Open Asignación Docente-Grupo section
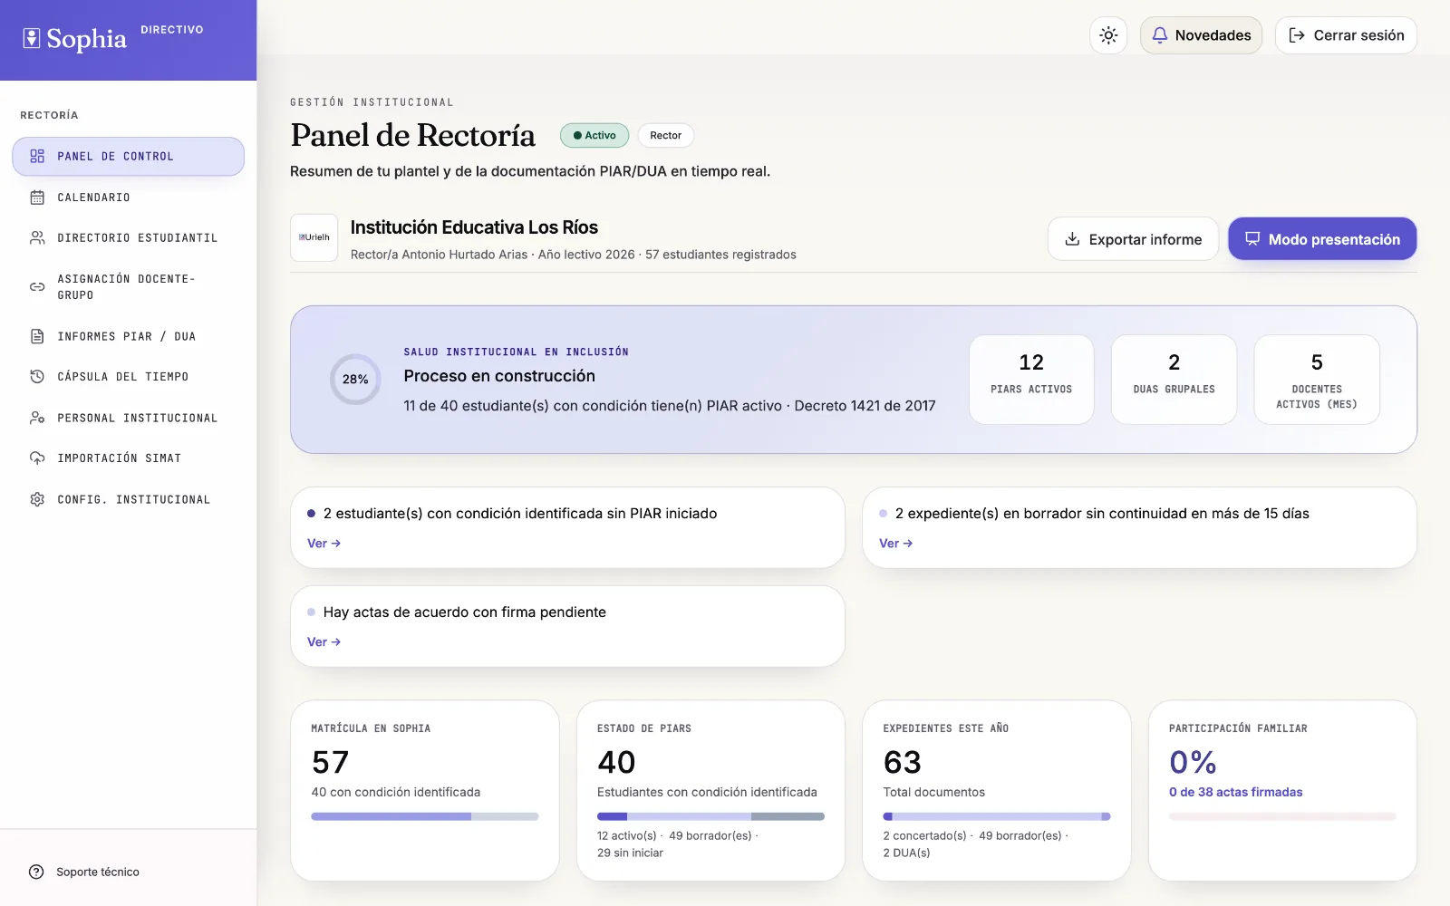This screenshot has width=1450, height=906. [128, 286]
